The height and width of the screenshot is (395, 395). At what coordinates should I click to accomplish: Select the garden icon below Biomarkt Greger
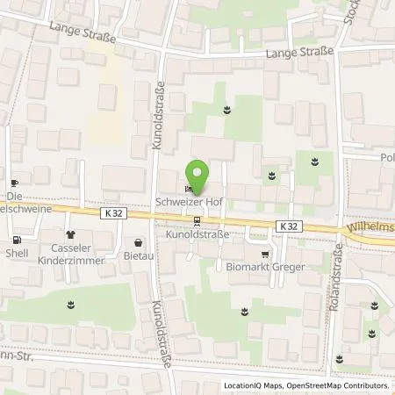pos(244,312)
